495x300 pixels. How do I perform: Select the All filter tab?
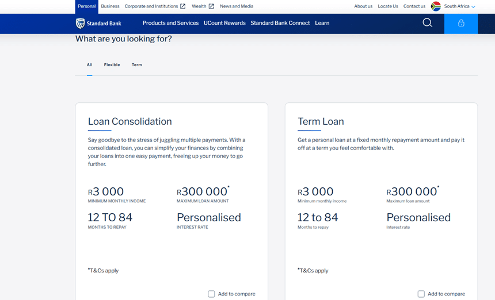pos(90,65)
